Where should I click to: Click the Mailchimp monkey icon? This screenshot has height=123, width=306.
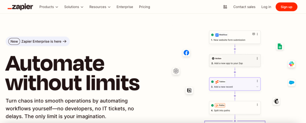click(x=276, y=101)
